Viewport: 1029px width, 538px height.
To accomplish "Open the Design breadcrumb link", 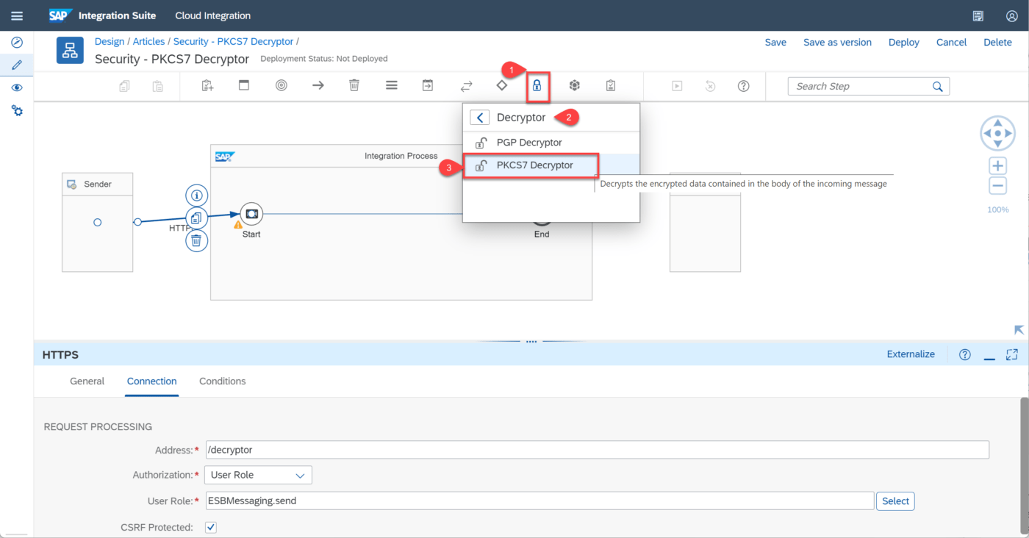I will 110,42.
